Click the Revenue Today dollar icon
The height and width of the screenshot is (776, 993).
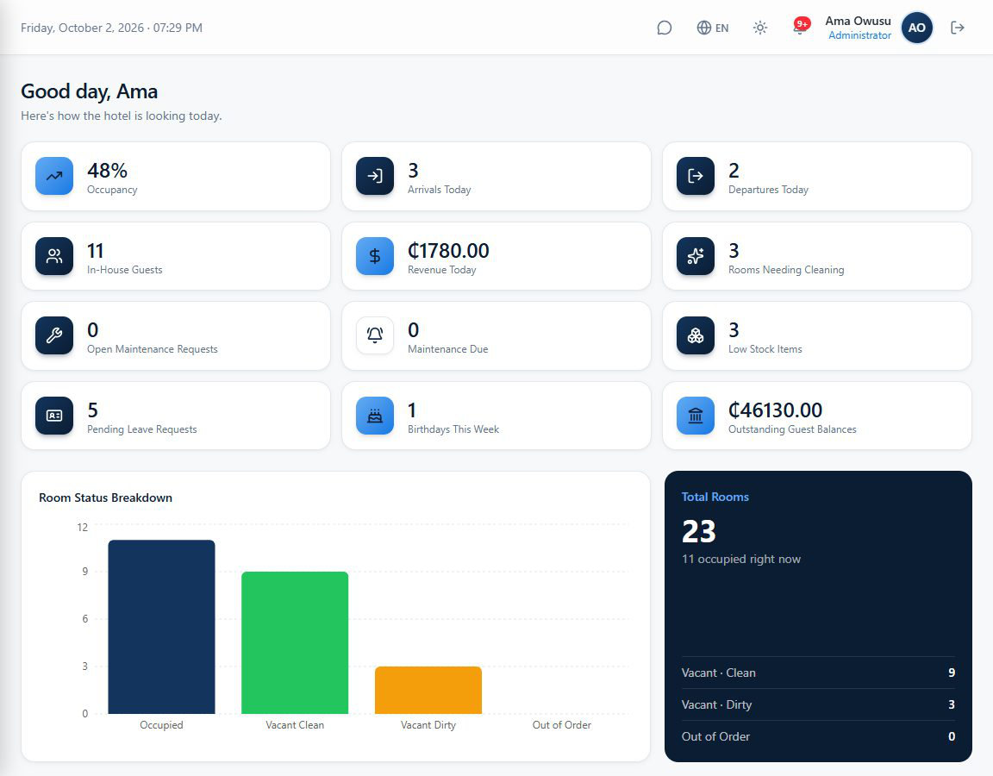click(375, 256)
